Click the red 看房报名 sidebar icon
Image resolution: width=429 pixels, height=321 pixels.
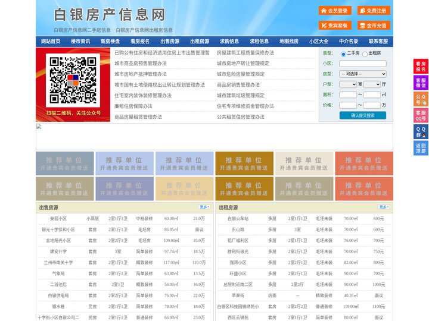click(421, 67)
